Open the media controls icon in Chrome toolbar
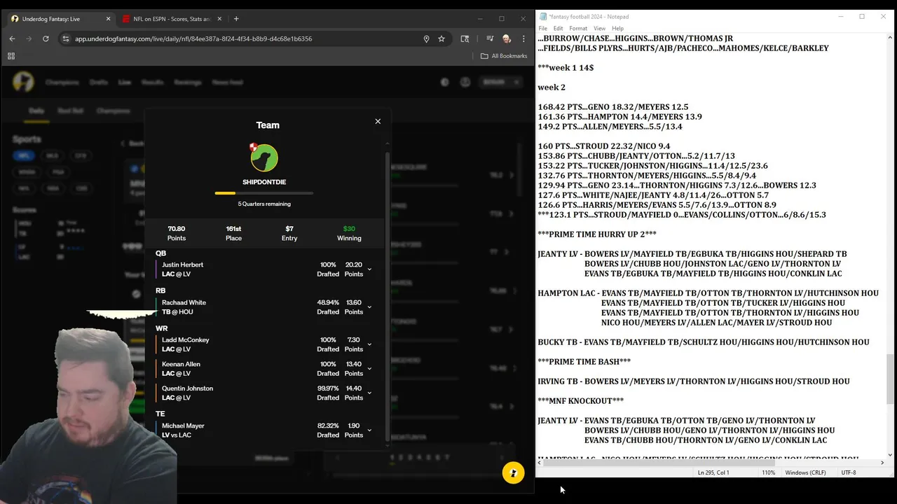897x504 pixels. (x=490, y=38)
